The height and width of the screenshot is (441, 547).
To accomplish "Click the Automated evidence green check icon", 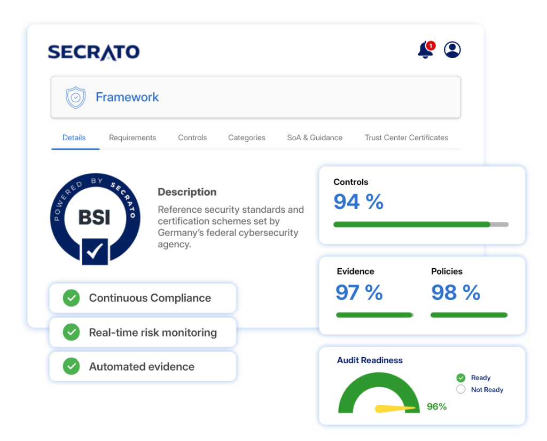I will (x=72, y=366).
